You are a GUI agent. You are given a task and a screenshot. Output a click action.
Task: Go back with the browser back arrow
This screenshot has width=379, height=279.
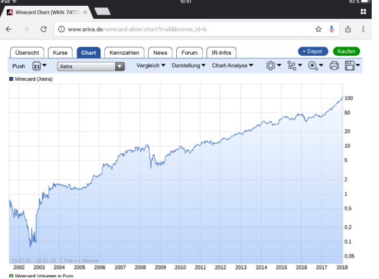pos(9,29)
